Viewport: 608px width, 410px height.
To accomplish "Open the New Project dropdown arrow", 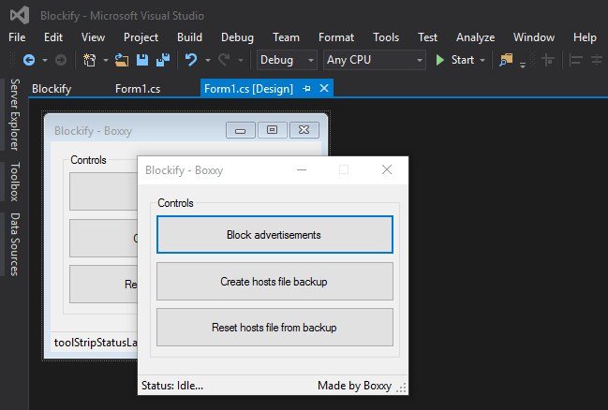I will [106, 60].
